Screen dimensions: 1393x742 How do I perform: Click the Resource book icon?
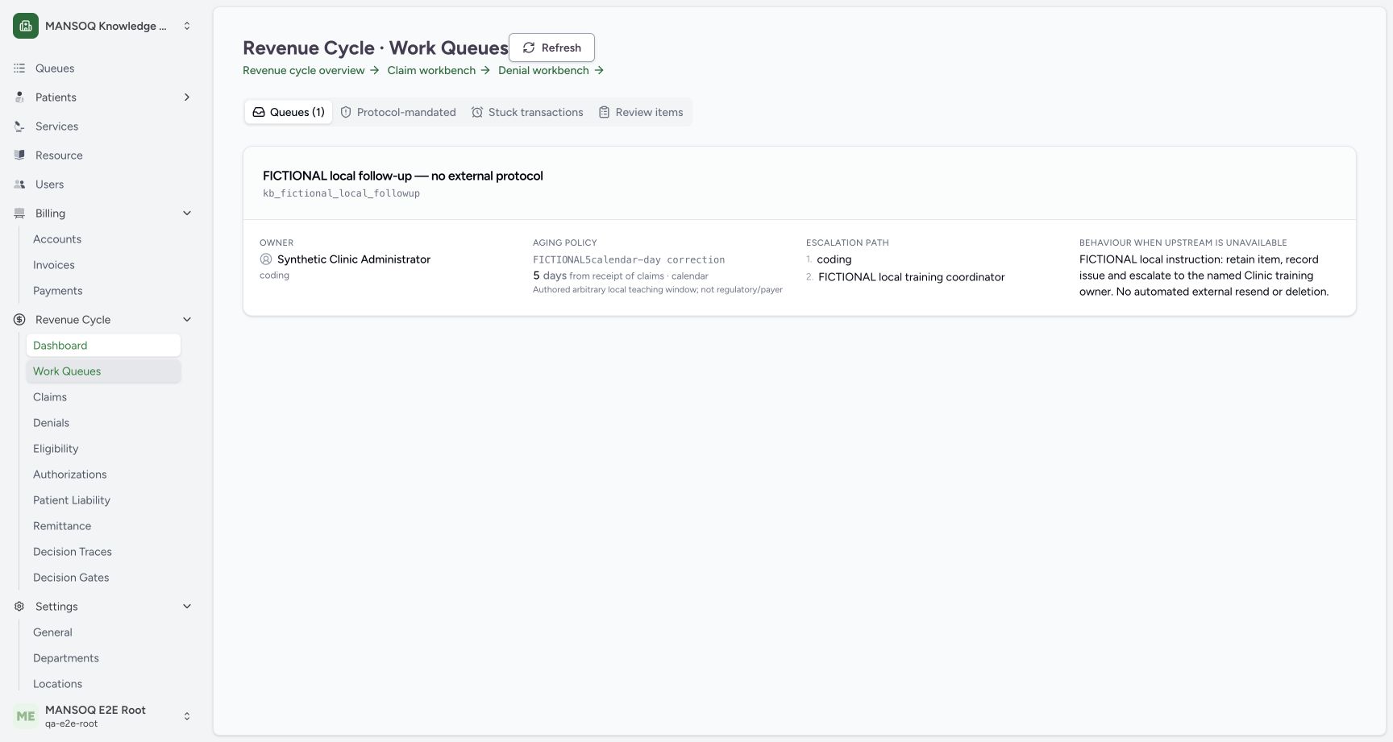[19, 155]
